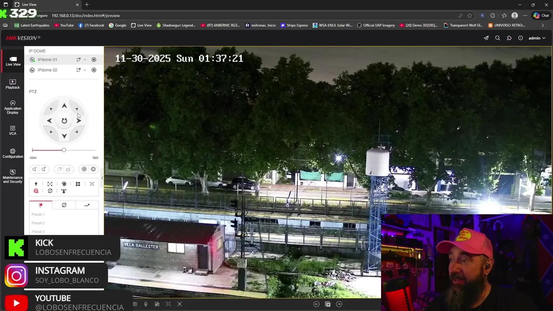Pan camera down with PTZ arrow
The height and width of the screenshot is (311, 553).
(64, 136)
